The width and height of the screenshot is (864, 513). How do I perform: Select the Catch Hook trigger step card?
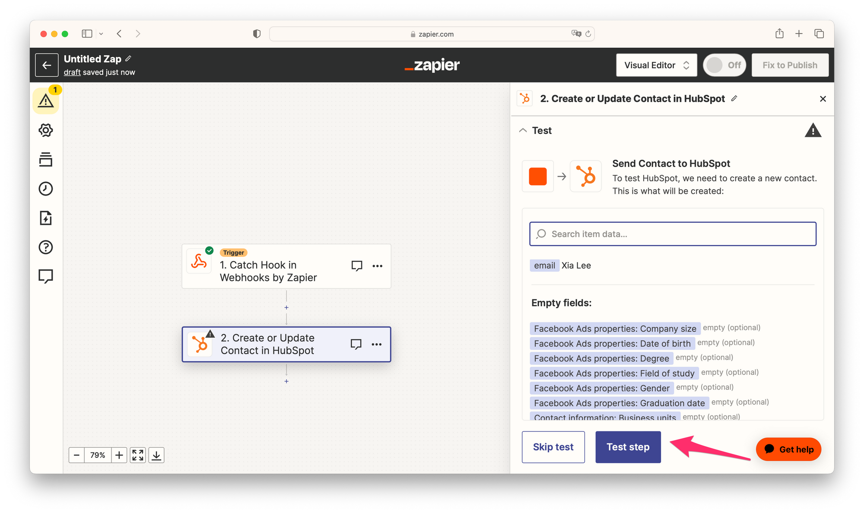(x=286, y=266)
